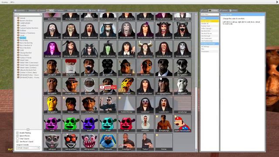The image size is (279, 157).
Task: Select the pink sharp-toothed cat nextbot
Action: pyautogui.click(x=89, y=142)
